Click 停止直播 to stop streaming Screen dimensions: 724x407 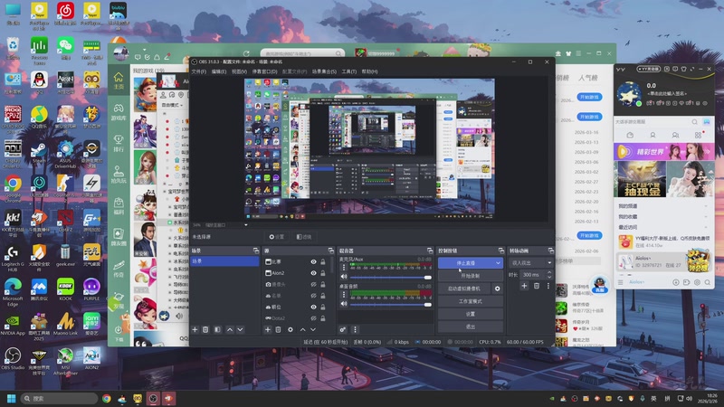tap(466, 263)
